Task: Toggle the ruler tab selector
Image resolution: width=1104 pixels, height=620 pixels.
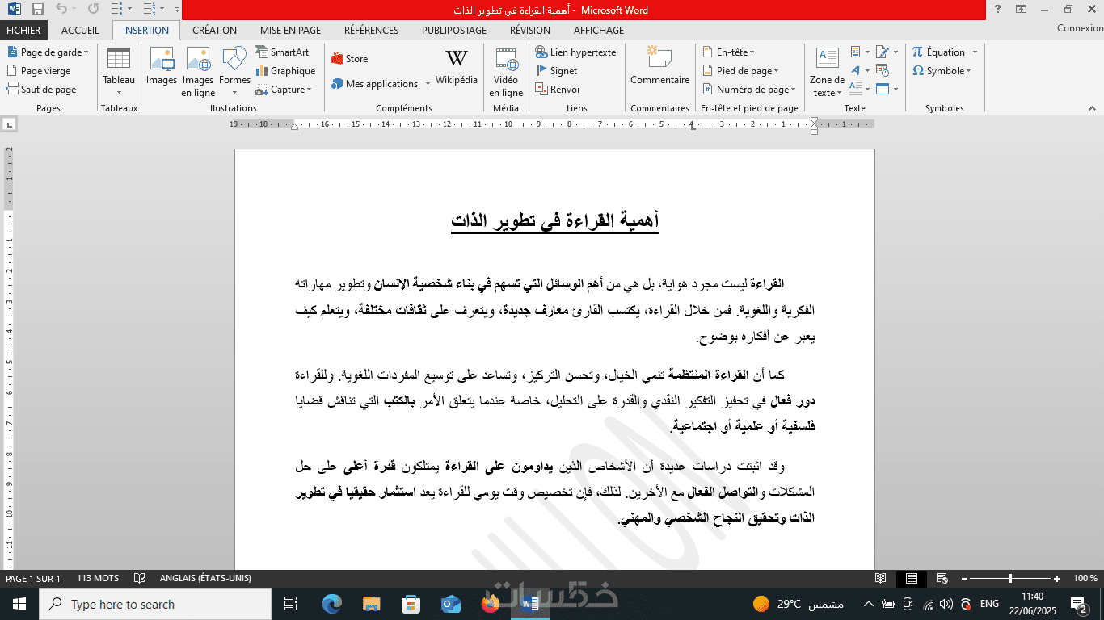Action: pos(9,124)
